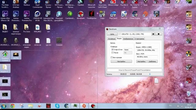Select the Корзина recycle bin
Image resolution: width=196 pixels, height=110 pixels.
pos(189,95)
